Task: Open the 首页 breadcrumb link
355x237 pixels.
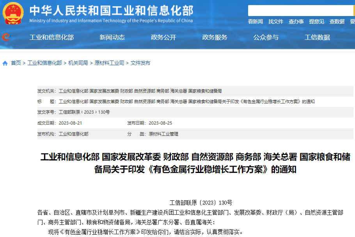Action: pos(15,62)
